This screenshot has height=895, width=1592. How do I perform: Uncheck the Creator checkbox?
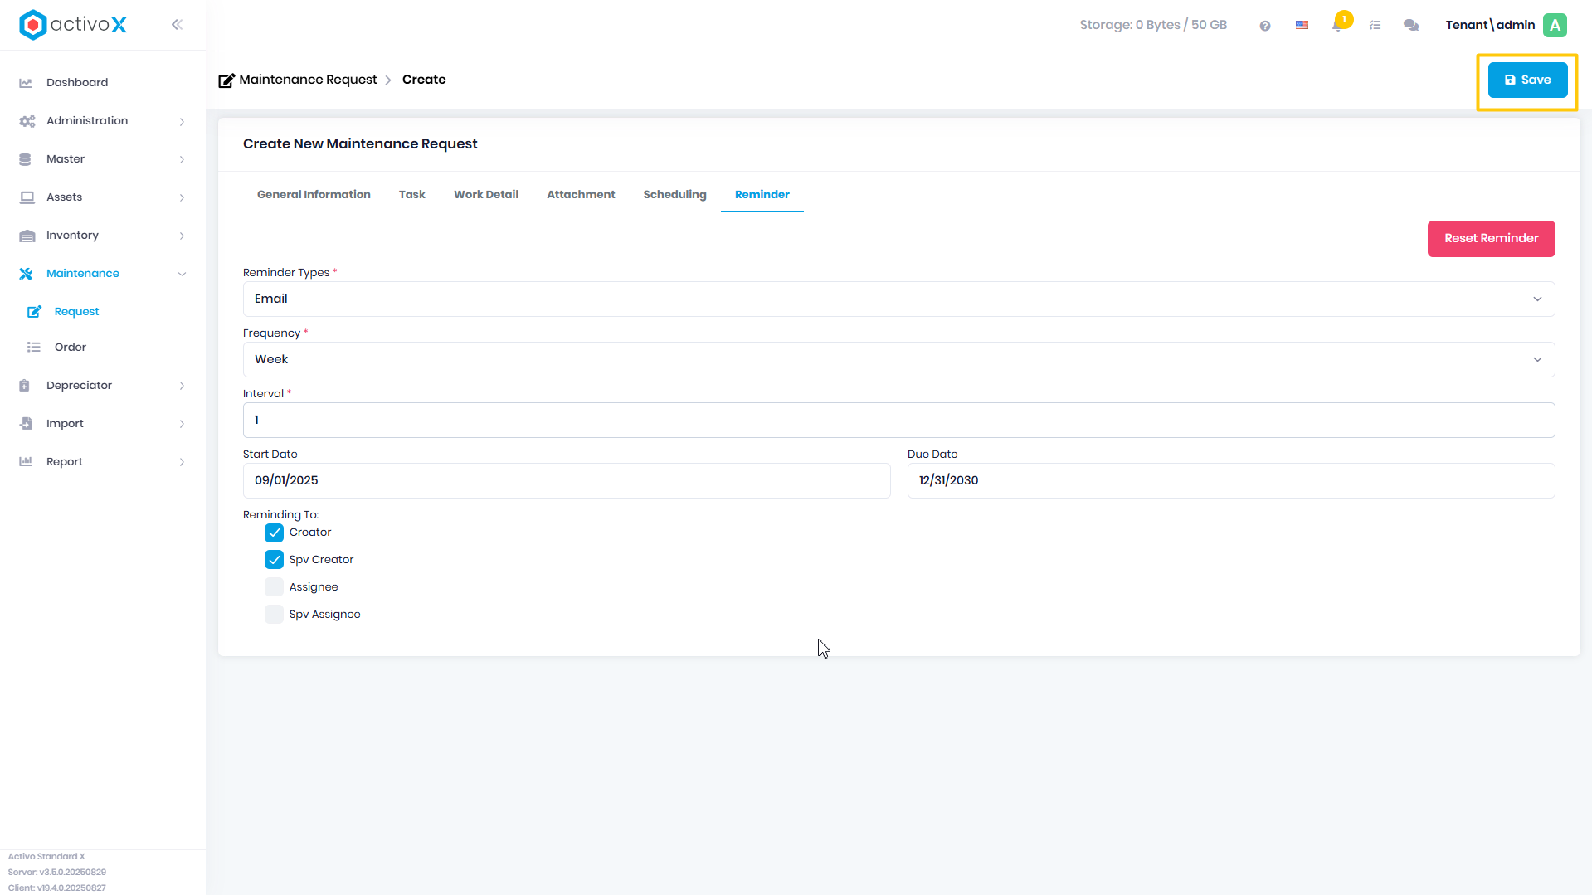[274, 533]
